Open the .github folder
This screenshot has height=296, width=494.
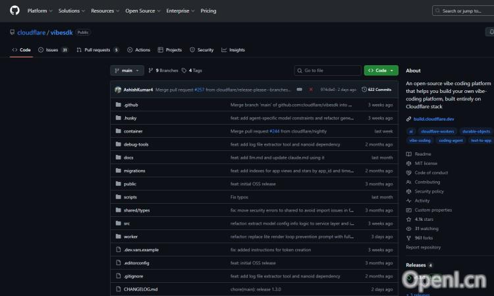(131, 105)
